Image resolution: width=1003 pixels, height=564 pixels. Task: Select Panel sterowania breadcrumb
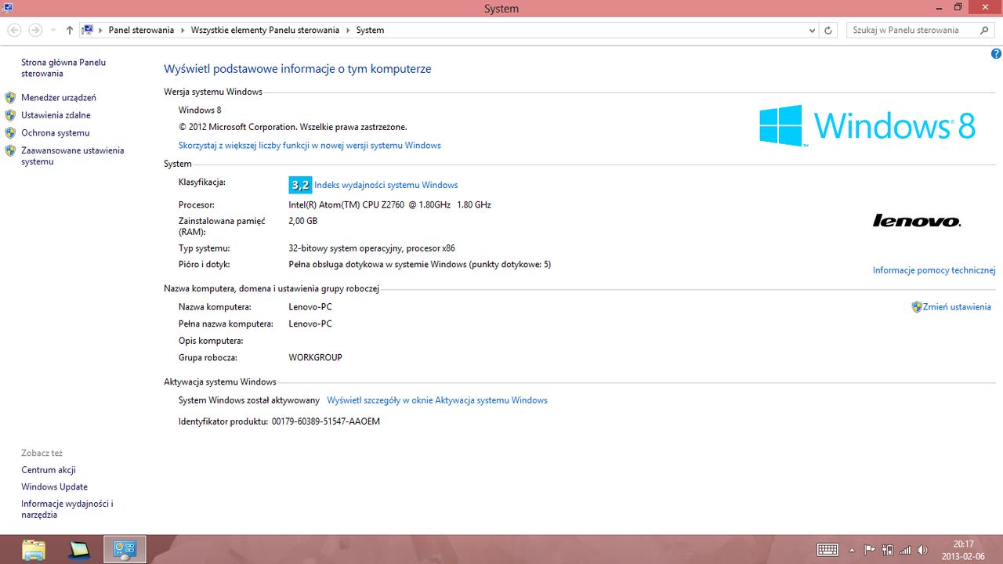click(141, 30)
